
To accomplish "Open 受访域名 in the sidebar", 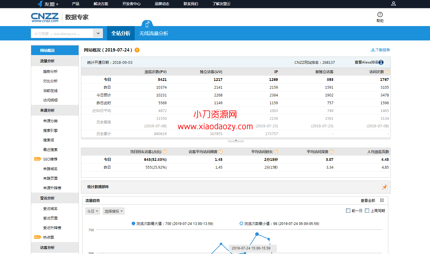I will (50, 209).
